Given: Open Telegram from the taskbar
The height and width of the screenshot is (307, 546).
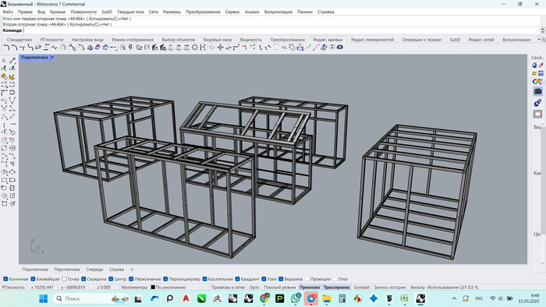Looking at the screenshot, I should coord(311,298).
